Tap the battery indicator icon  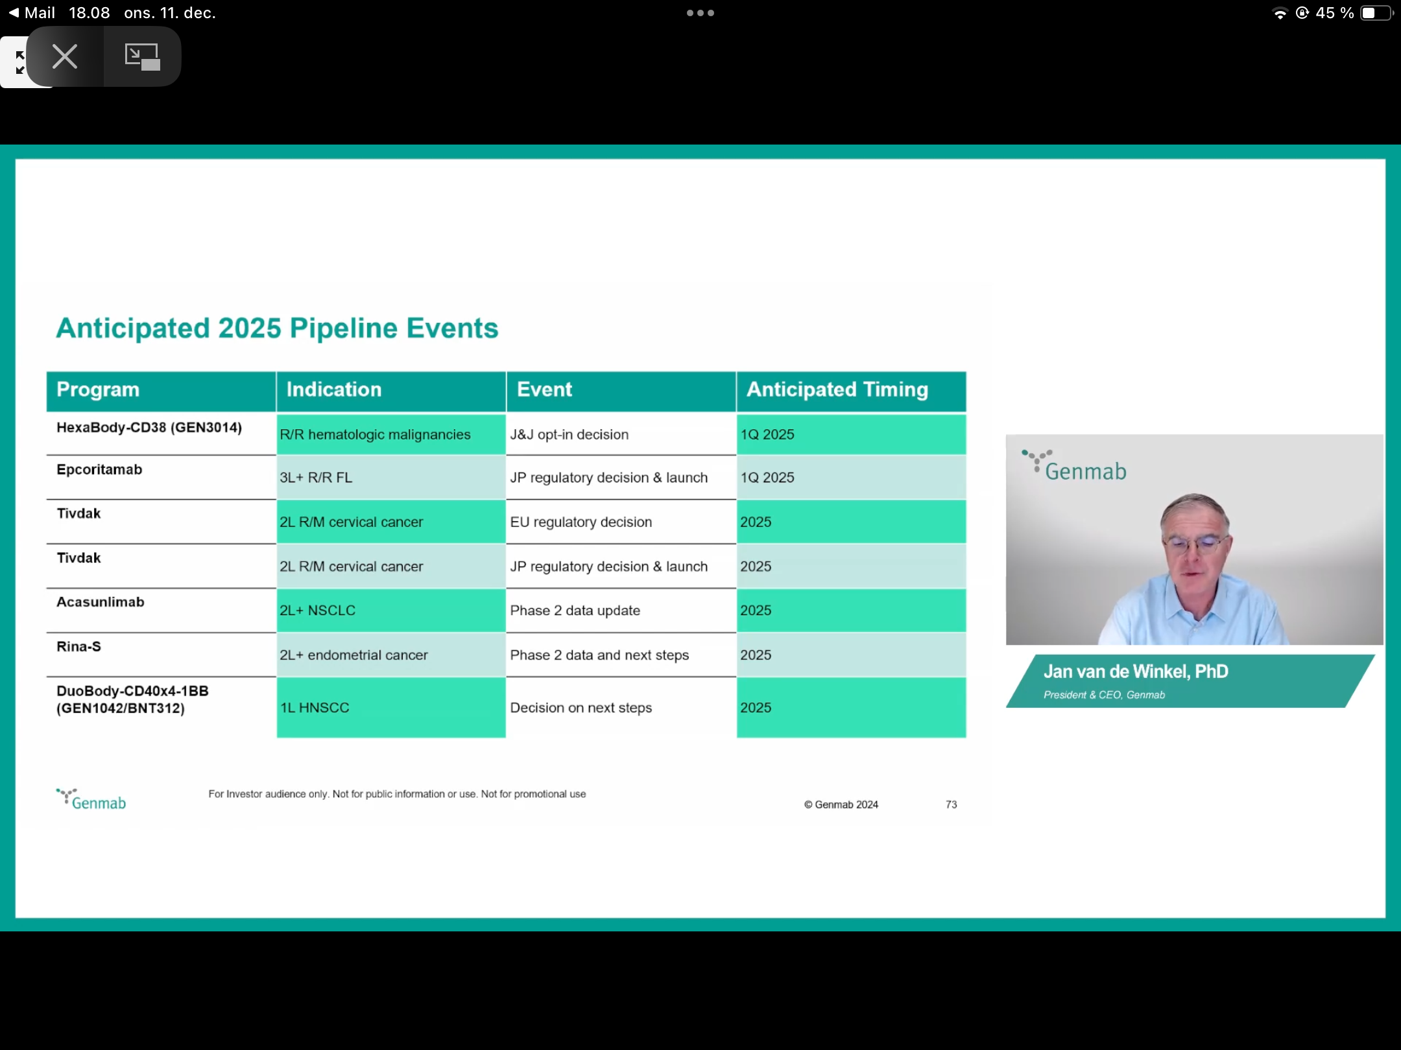[x=1376, y=13]
